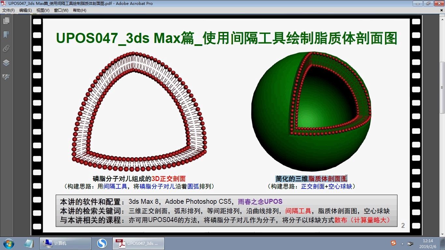Open the Bookmarks panel
Image resolution: width=445 pixels, height=250 pixels.
point(7,35)
